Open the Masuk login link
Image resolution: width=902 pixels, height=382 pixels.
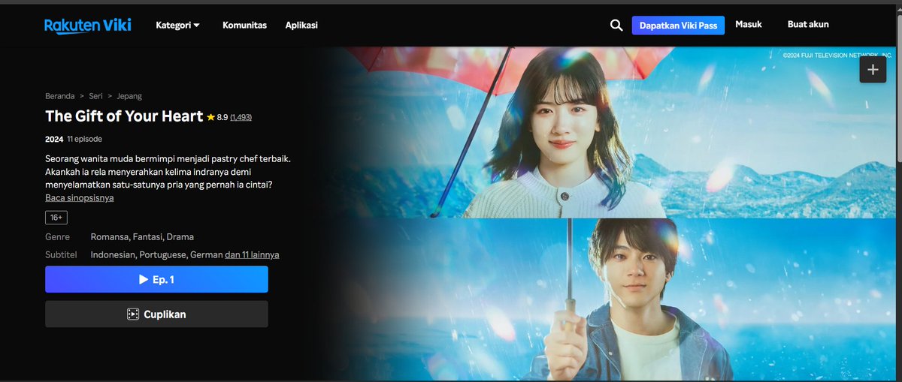coord(749,24)
